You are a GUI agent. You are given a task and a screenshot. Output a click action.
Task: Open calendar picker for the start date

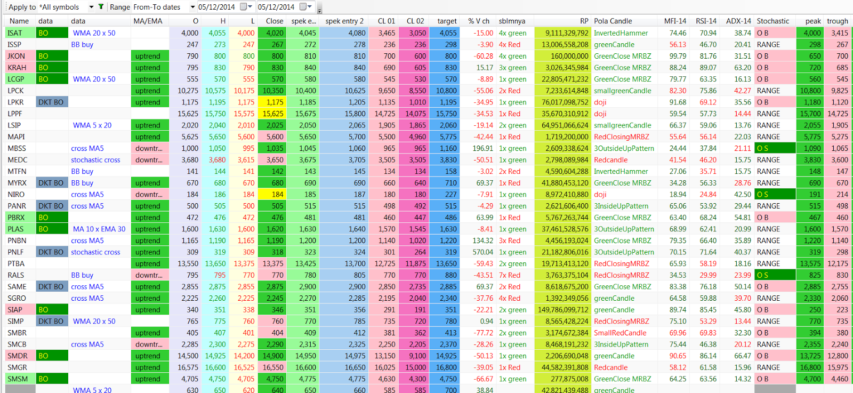pyautogui.click(x=246, y=7)
